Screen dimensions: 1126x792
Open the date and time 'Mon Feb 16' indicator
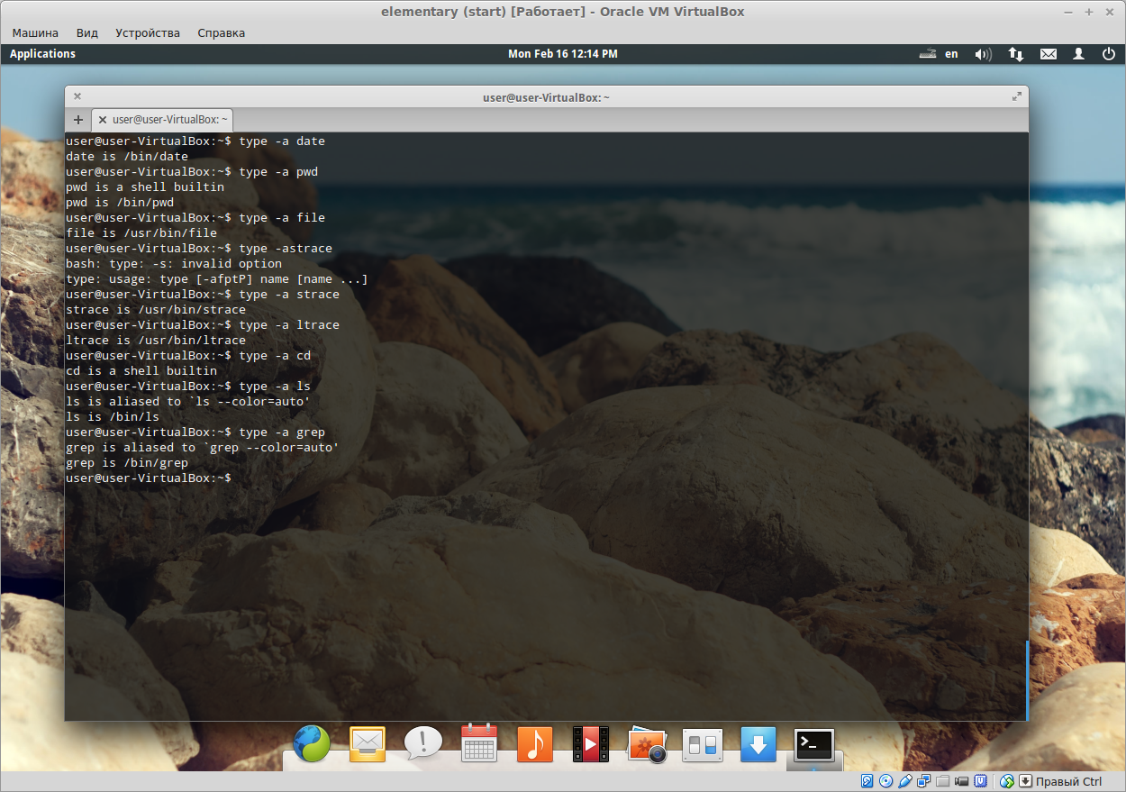[x=563, y=54]
